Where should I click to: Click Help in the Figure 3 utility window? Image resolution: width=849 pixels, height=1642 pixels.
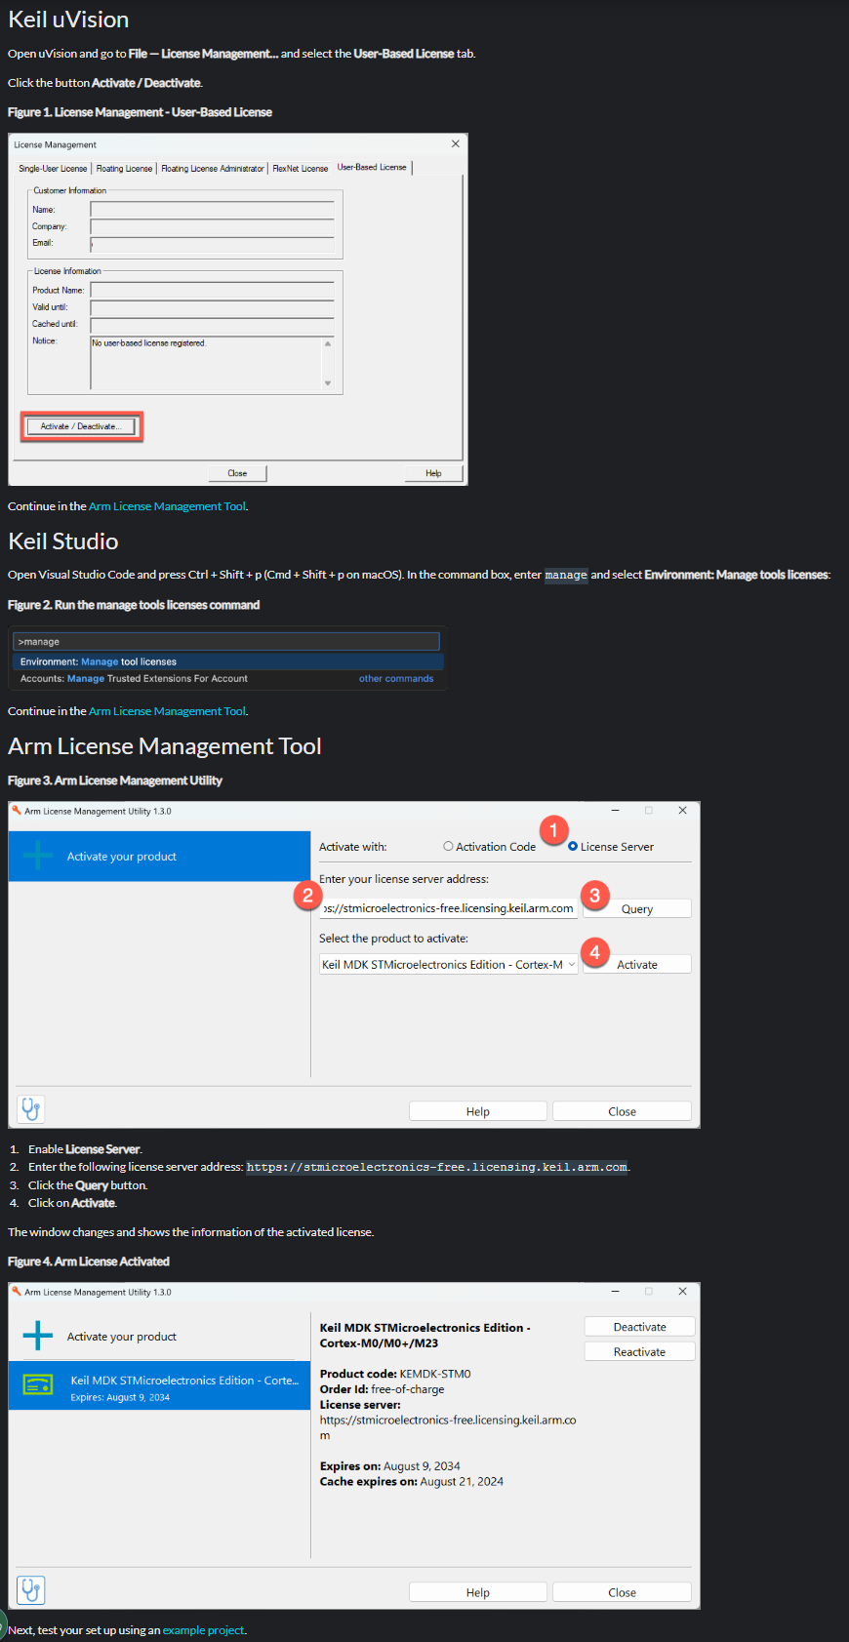[x=478, y=1111]
